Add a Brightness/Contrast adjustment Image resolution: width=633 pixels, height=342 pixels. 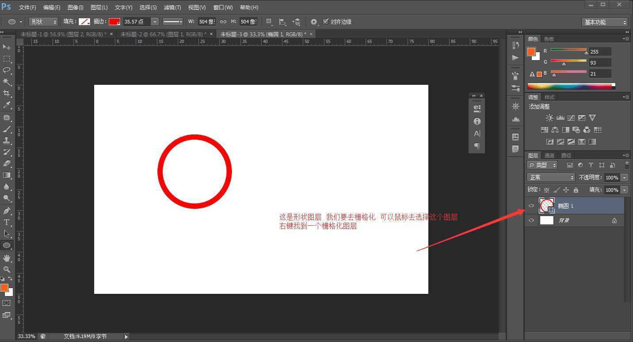549,118
